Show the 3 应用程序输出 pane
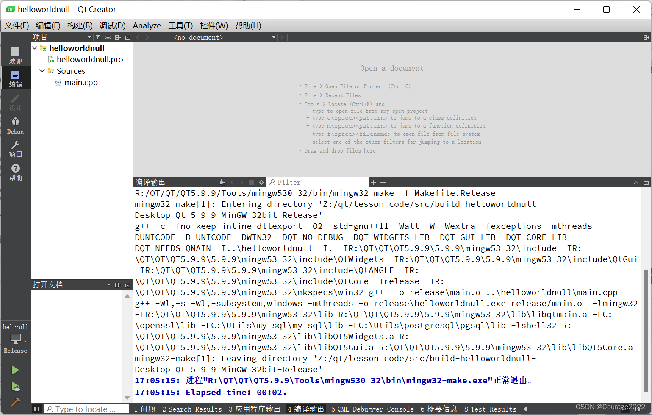The width and height of the screenshot is (652, 415). pyautogui.click(x=254, y=409)
